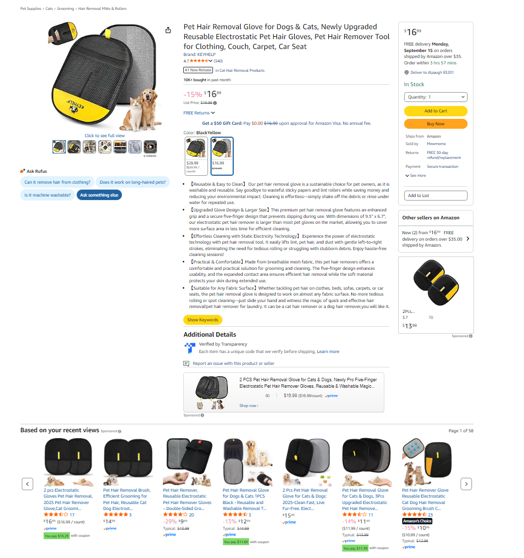Click the List Price info icon
Viewport: 524px width, 558px height.
pos(215,103)
